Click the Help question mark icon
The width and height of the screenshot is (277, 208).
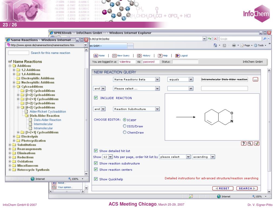[x=160, y=56]
